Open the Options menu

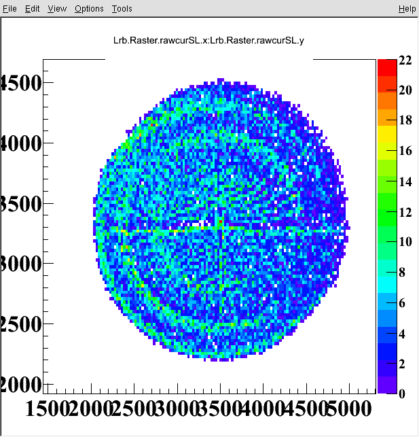pyautogui.click(x=89, y=9)
